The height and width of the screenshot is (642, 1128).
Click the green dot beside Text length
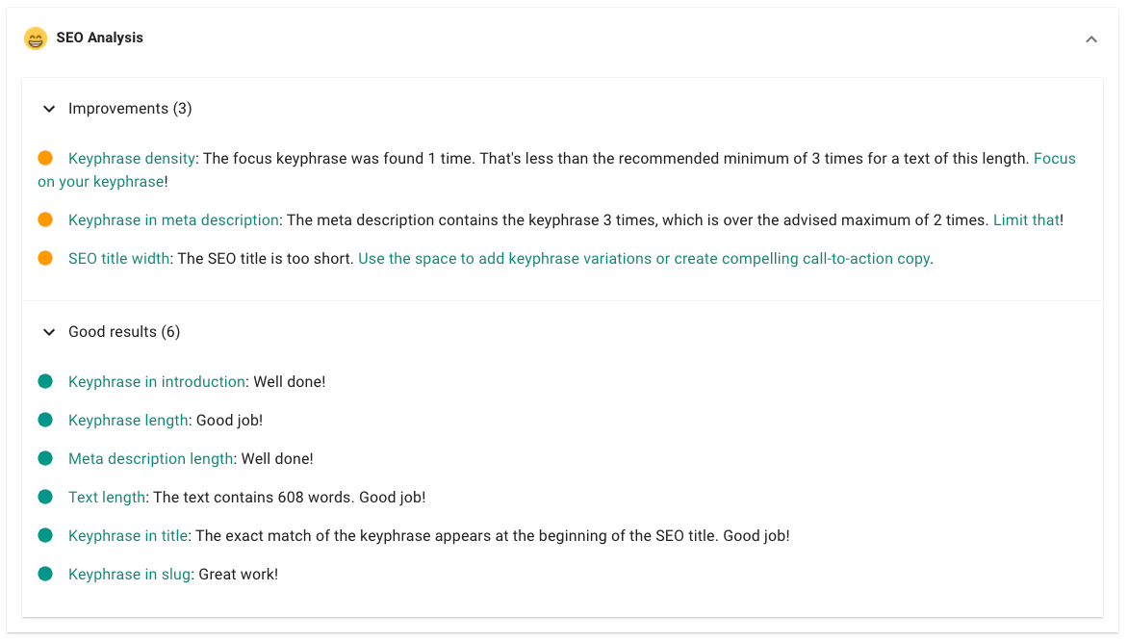[44, 497]
